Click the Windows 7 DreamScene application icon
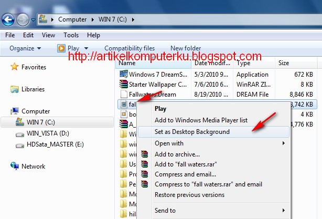The height and width of the screenshot is (219, 322). [124, 74]
